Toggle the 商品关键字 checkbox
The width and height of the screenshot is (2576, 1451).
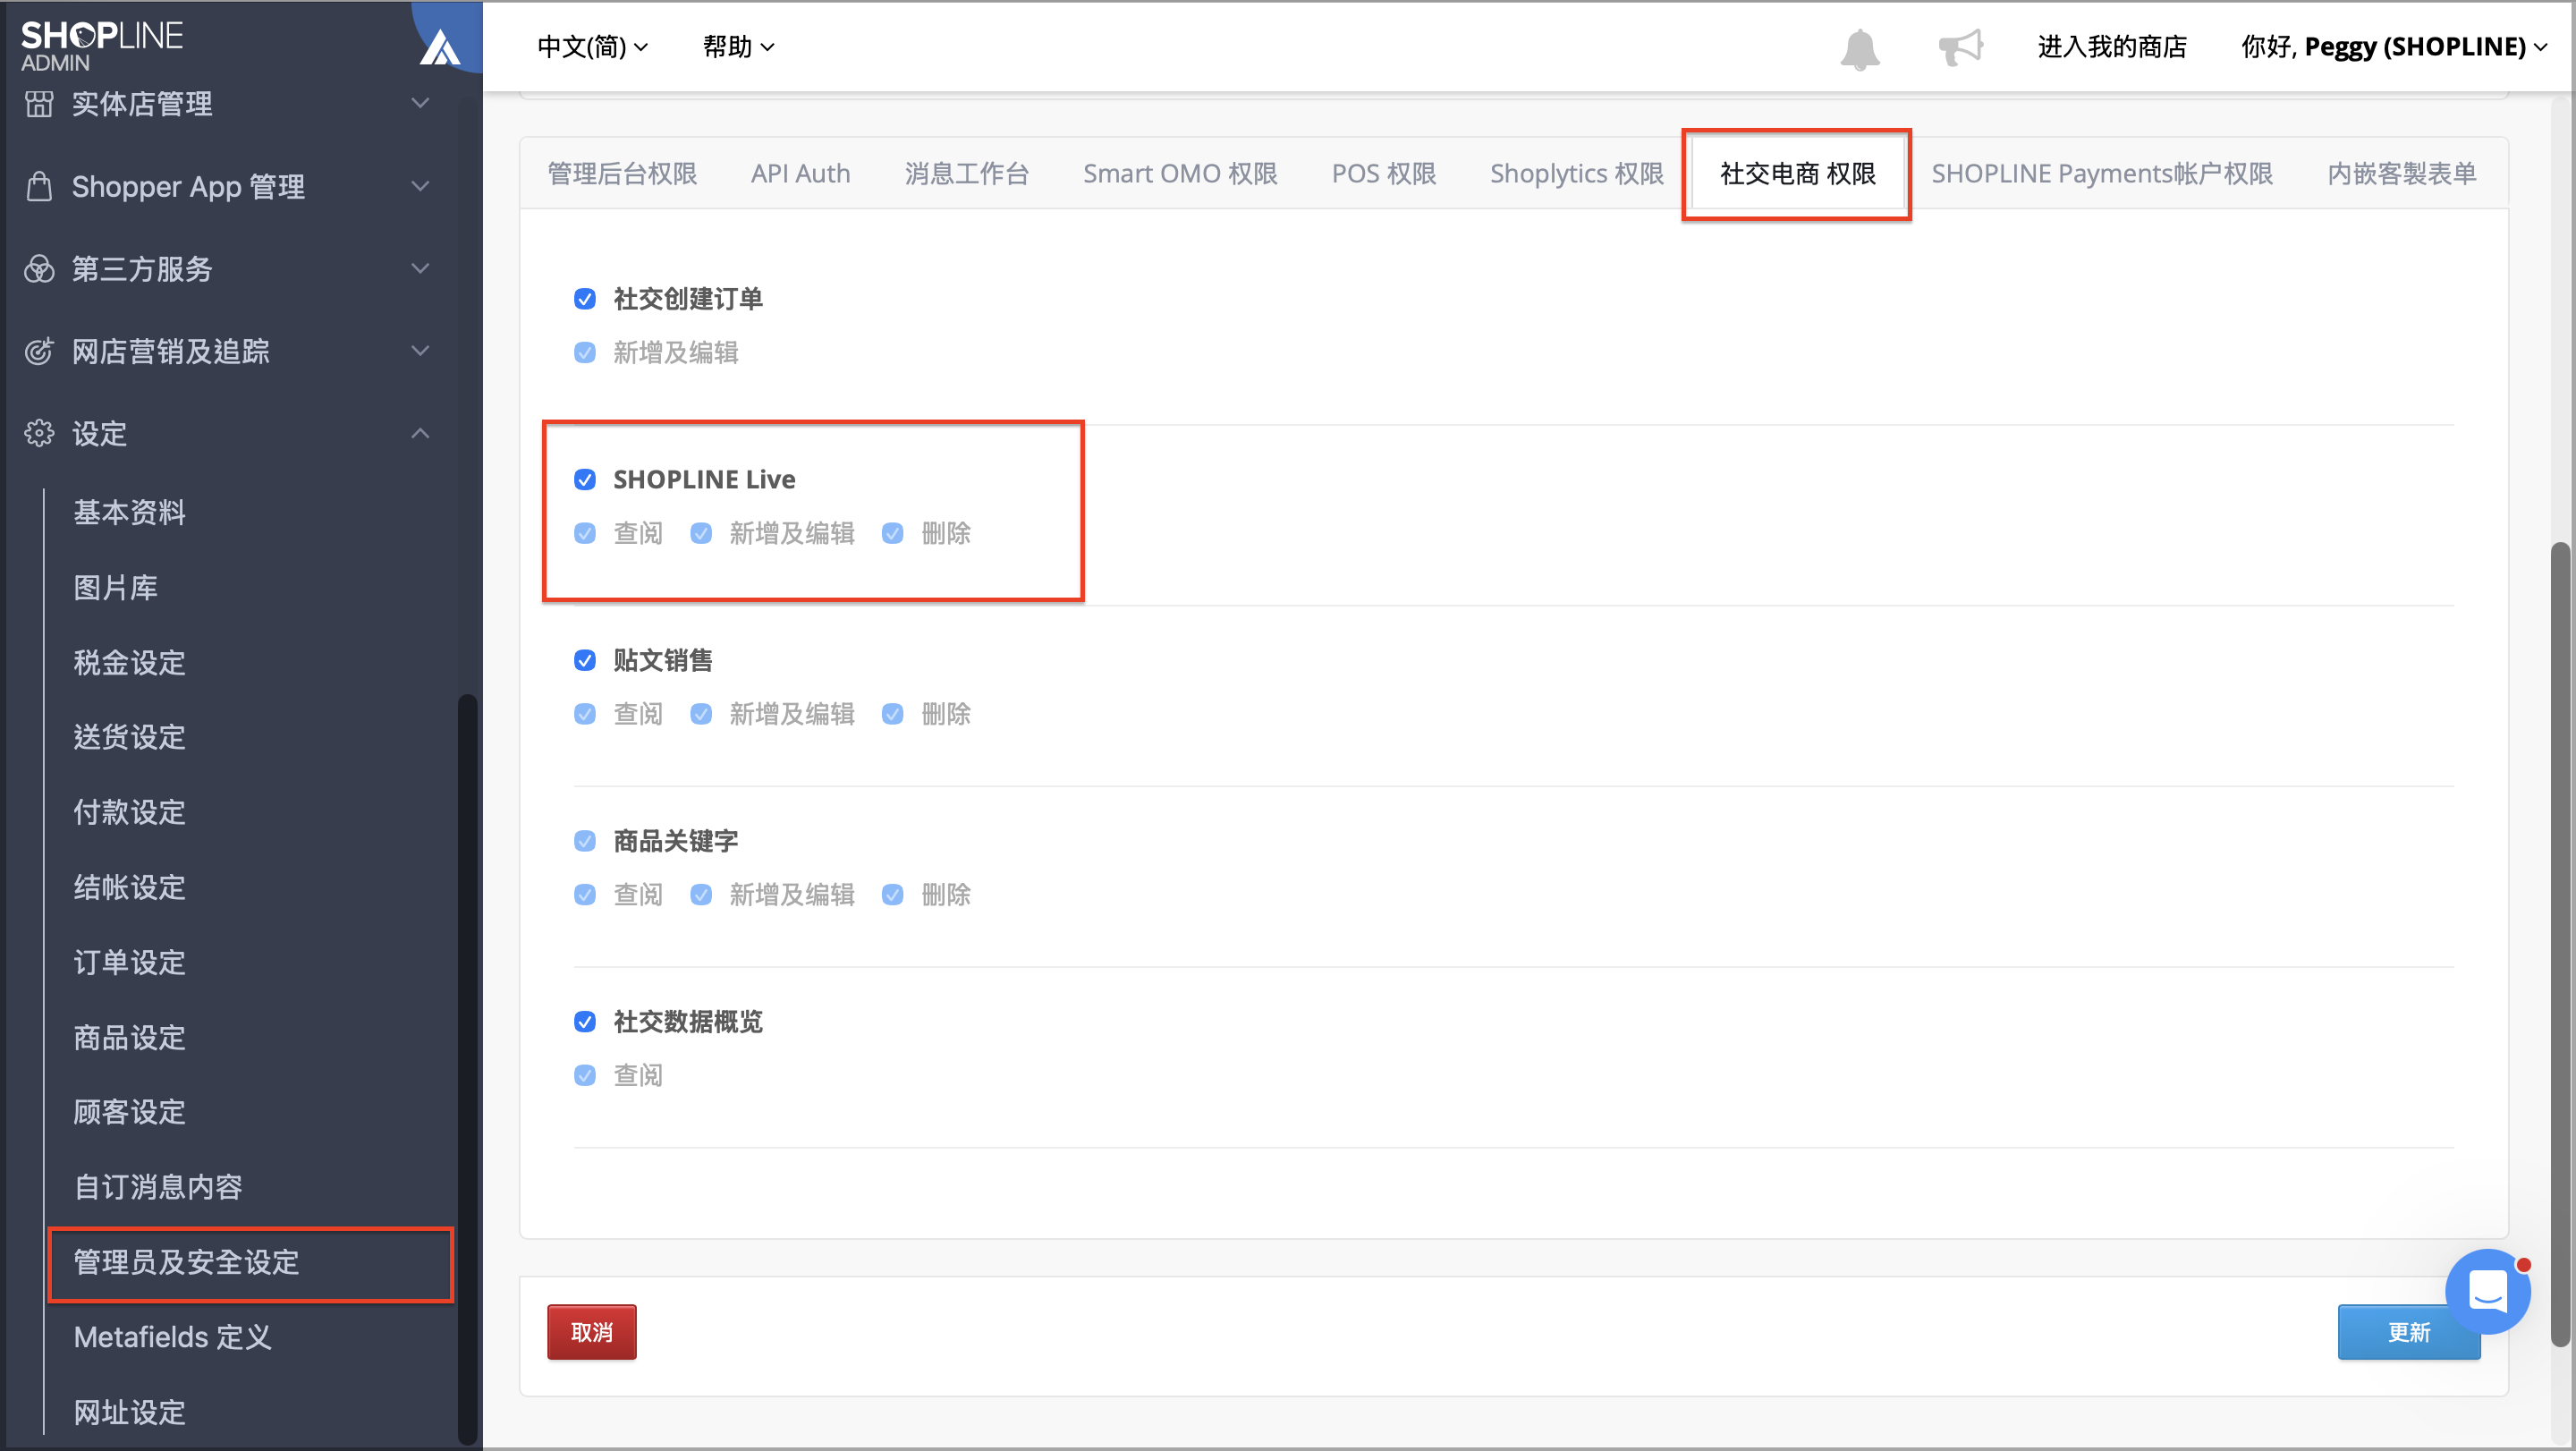[x=585, y=841]
